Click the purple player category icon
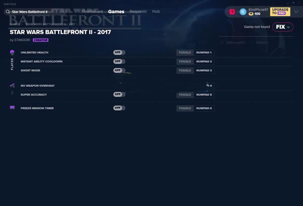 [x=12, y=53]
